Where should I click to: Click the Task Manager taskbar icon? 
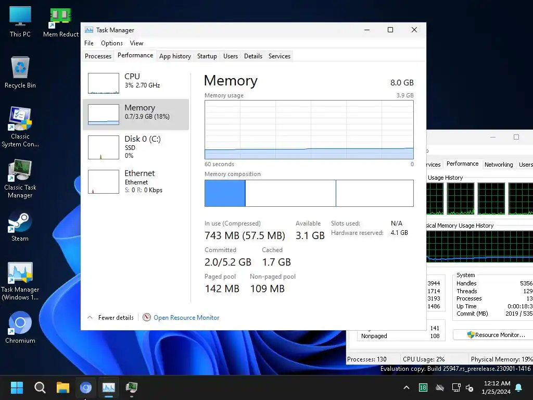(x=109, y=387)
